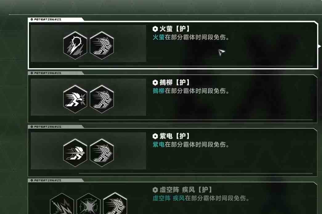Click the cyan 鹈柳 keyword link

[159, 91]
